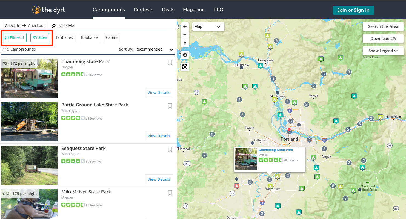View Details for Champoeg State Park
Image resolution: width=406 pixels, height=219 pixels.
tap(159, 93)
